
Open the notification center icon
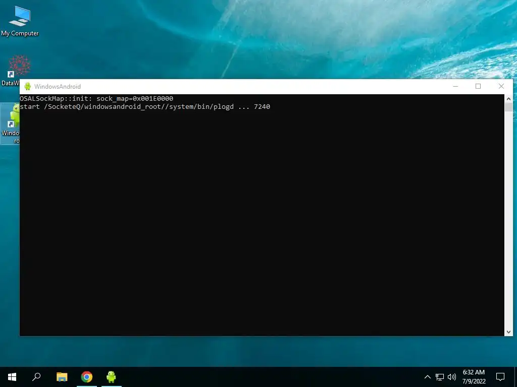pyautogui.click(x=500, y=377)
